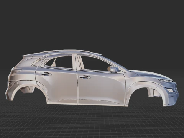Select the roof rail on car body
The width and height of the screenshot is (184, 138).
click(66, 51)
